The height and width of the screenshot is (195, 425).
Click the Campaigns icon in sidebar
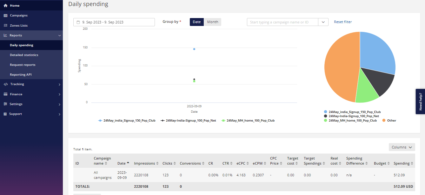tap(5, 16)
